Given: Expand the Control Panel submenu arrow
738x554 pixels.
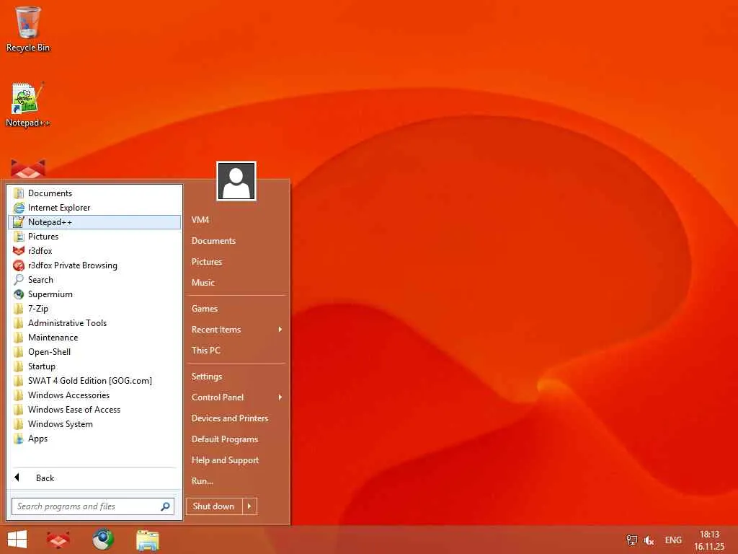Looking at the screenshot, I should [280, 397].
